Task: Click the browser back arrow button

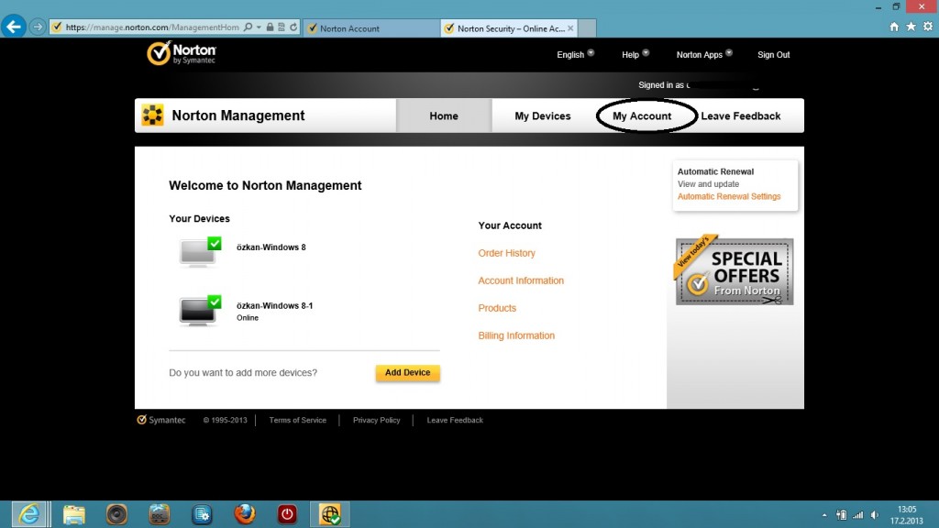Action: pos(14,27)
